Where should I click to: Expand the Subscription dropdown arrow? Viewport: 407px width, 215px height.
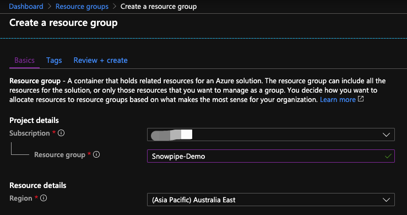tap(386, 135)
